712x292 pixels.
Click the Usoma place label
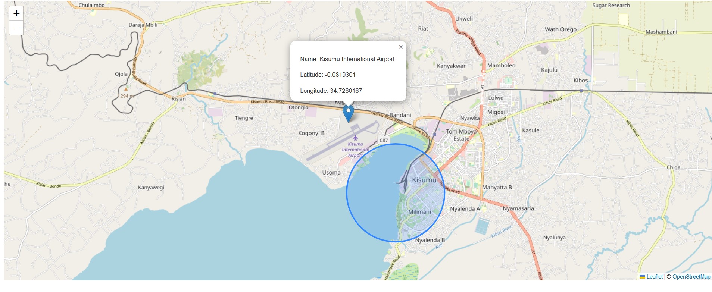(x=331, y=172)
